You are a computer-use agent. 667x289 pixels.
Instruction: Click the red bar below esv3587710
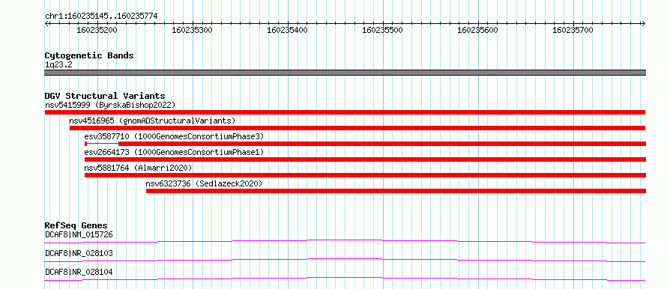[x=366, y=144]
